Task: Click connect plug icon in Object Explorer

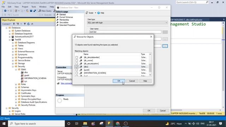Action: [x=14, y=24]
